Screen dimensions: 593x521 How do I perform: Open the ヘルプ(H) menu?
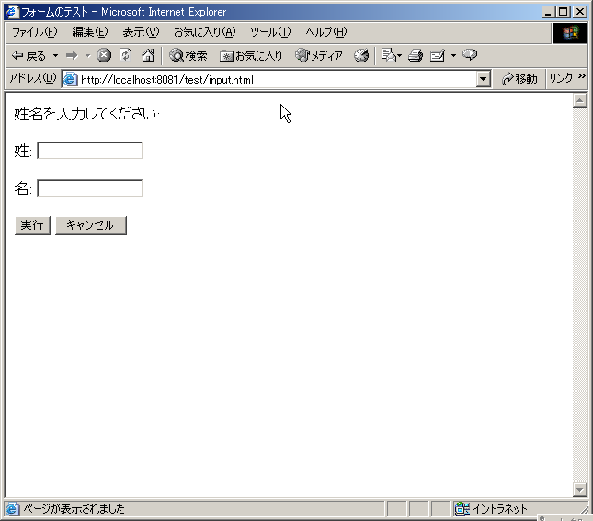(326, 32)
